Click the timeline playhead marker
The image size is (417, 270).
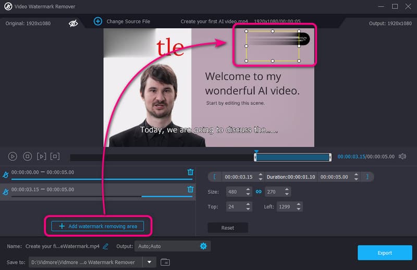(256, 152)
